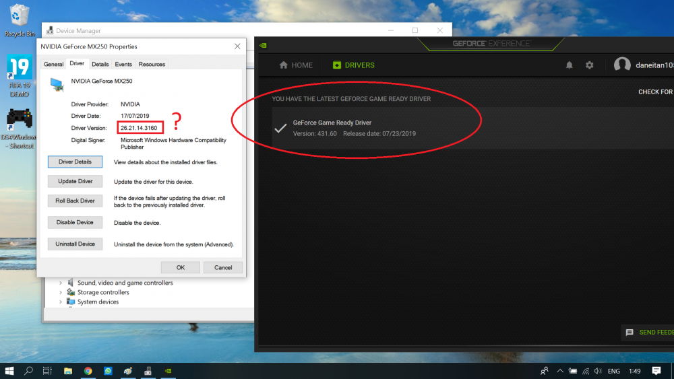This screenshot has width=674, height=379.
Task: Show hidden system tray icons
Action: pos(559,371)
